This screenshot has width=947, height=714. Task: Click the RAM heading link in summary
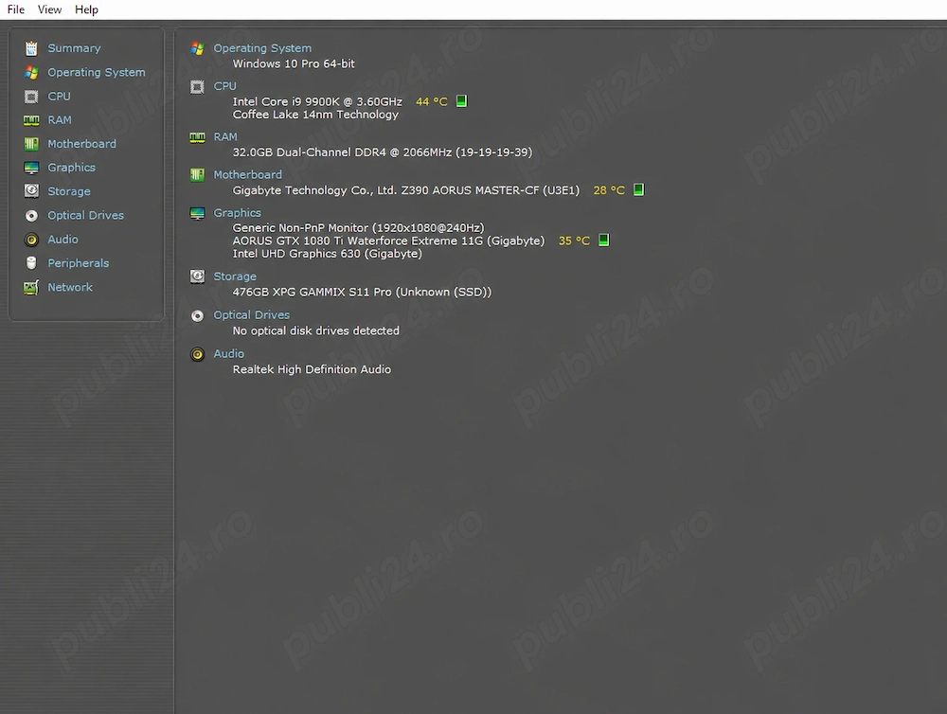[x=225, y=137]
